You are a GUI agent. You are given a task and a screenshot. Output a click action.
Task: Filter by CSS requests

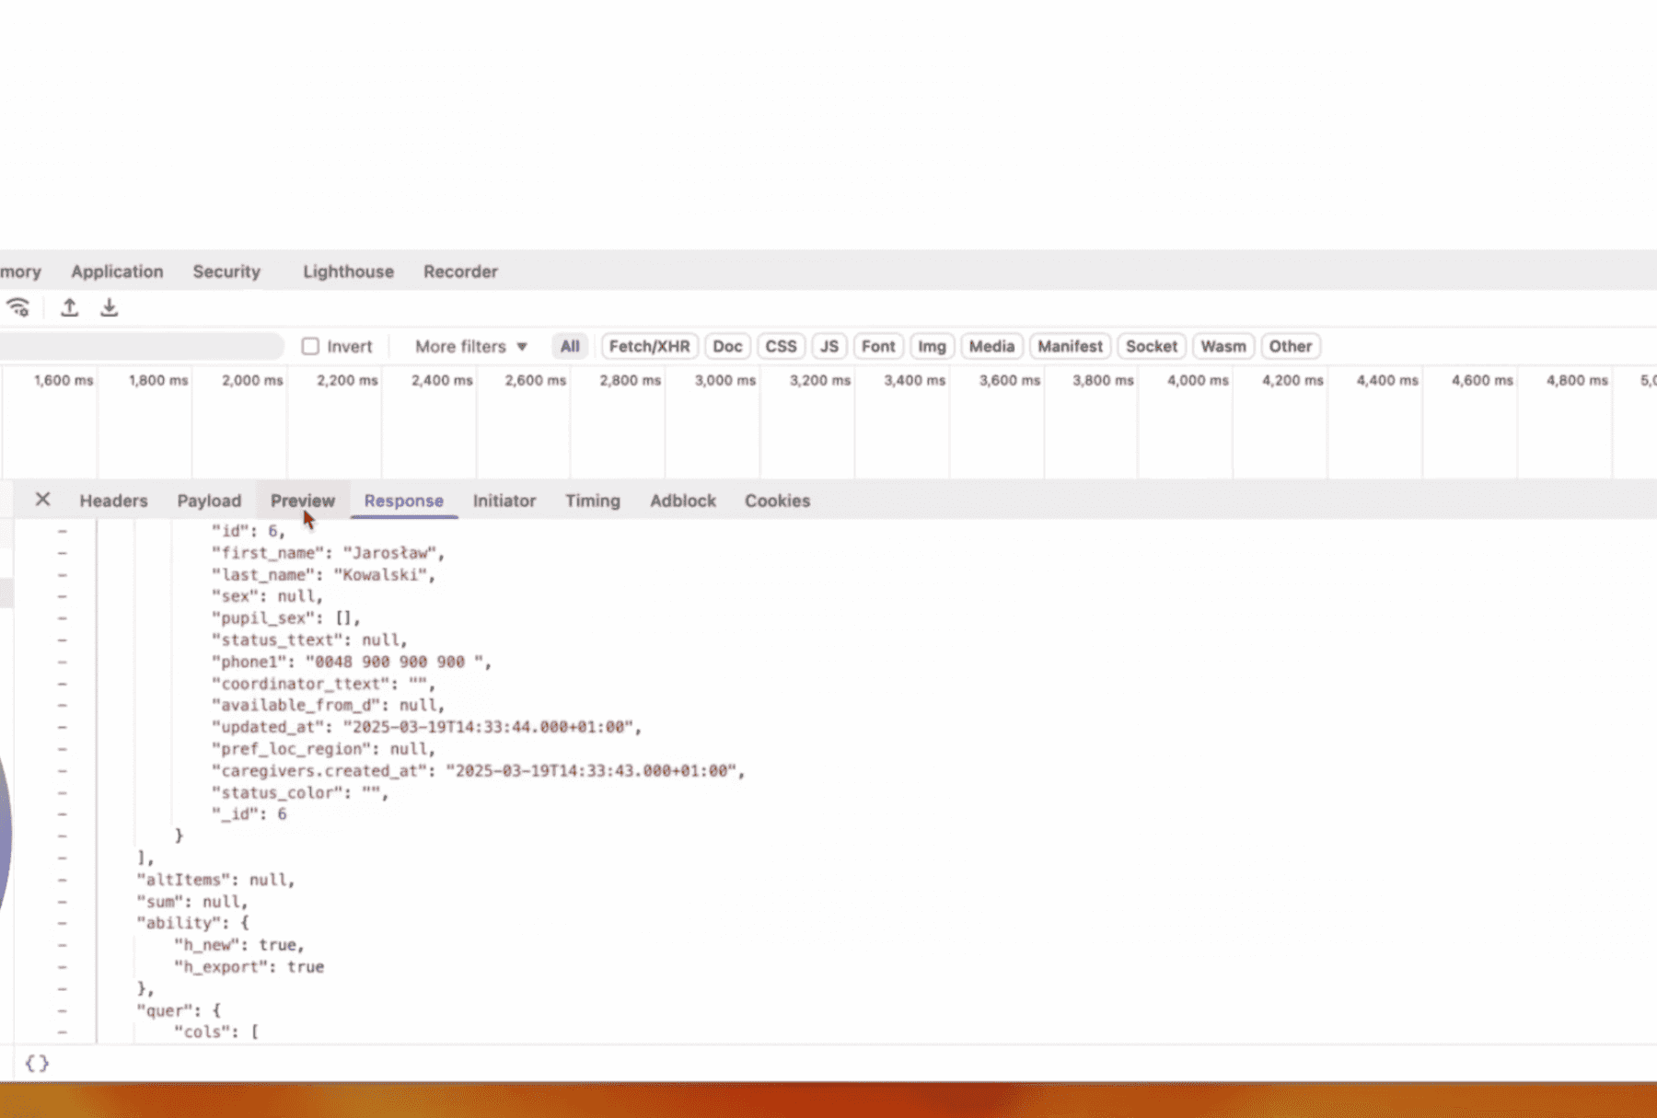click(781, 346)
